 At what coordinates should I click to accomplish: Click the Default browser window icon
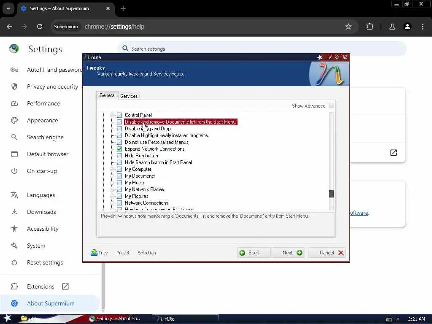coord(14,154)
